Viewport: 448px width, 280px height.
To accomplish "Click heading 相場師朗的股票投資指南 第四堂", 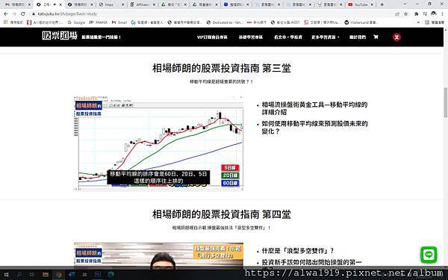I will coord(222,214).
